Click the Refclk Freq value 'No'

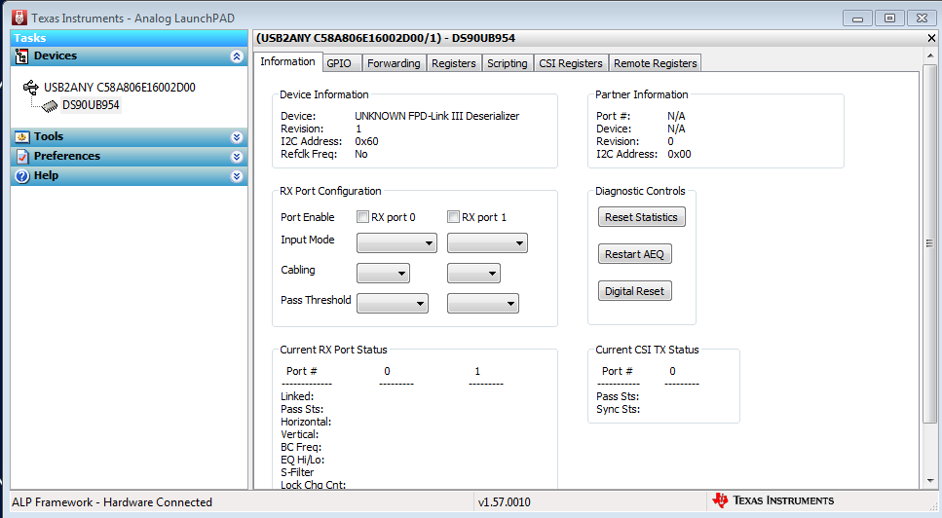(361, 154)
